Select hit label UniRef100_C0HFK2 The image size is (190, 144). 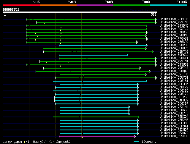point(174,88)
